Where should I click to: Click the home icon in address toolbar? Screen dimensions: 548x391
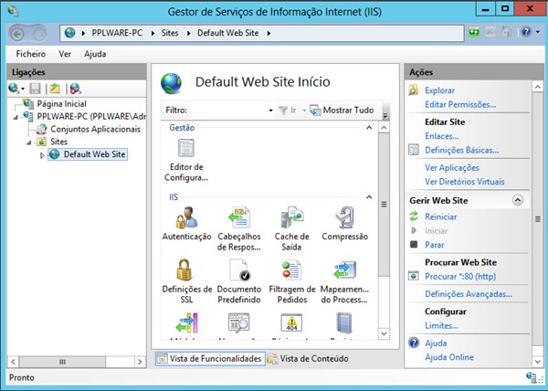[x=506, y=32]
